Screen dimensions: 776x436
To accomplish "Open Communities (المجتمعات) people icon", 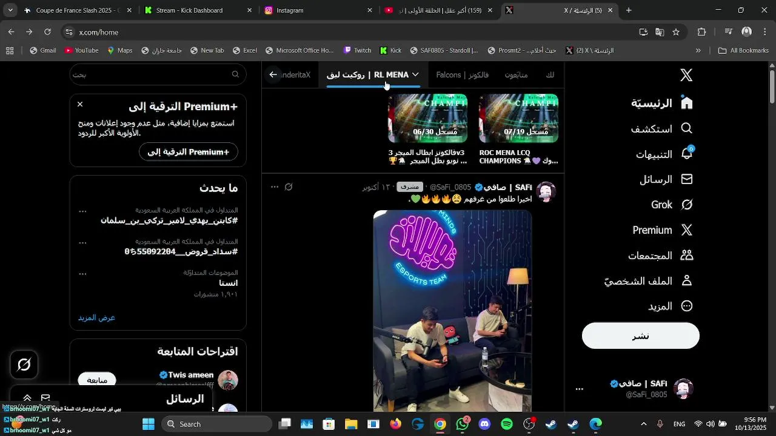I will pos(686,256).
